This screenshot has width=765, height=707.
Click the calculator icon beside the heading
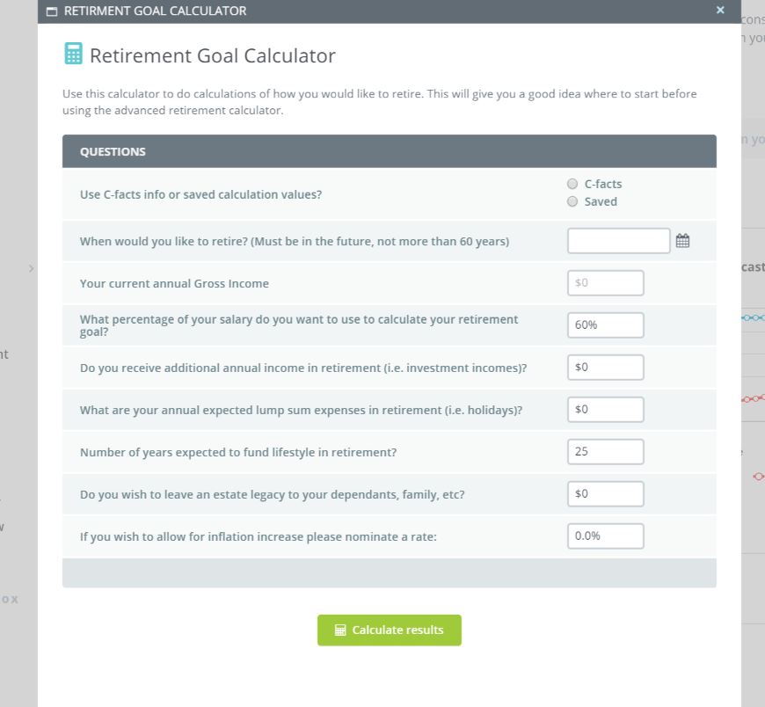tap(73, 55)
